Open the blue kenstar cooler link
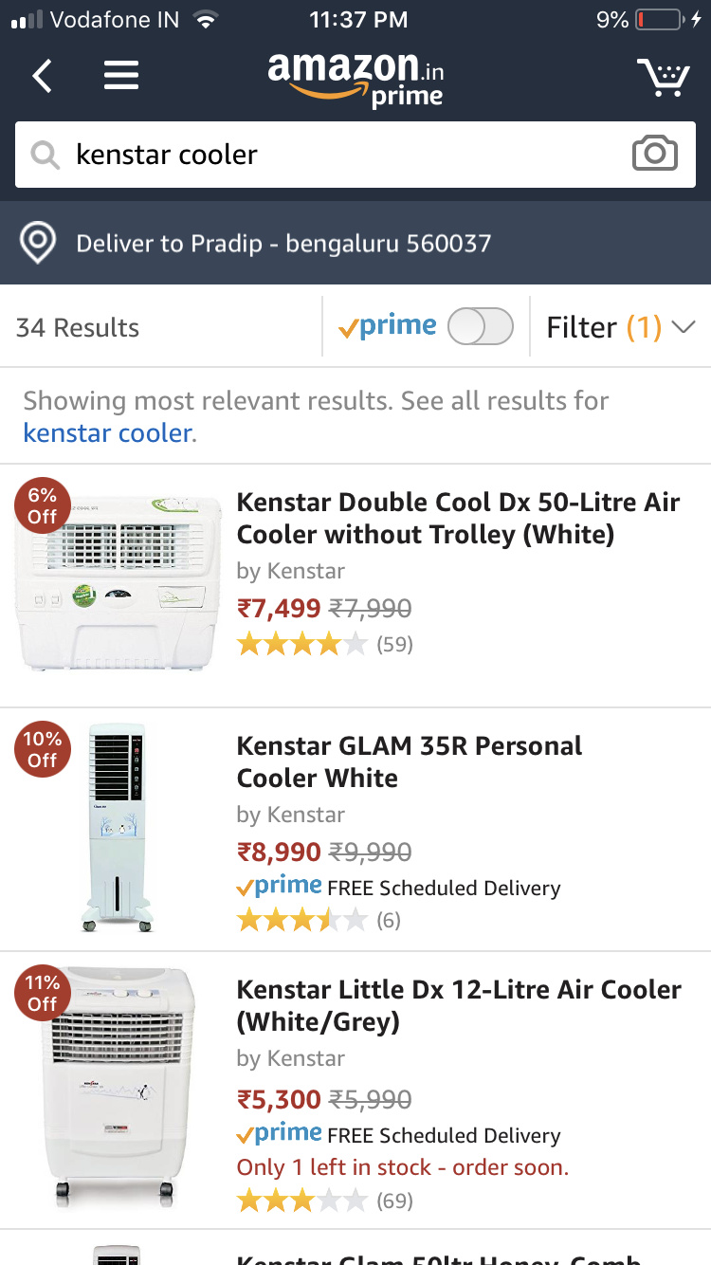The image size is (711, 1265). 108,433
